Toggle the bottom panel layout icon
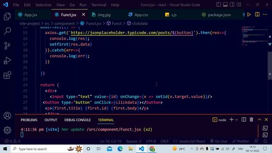 click(225, 5)
